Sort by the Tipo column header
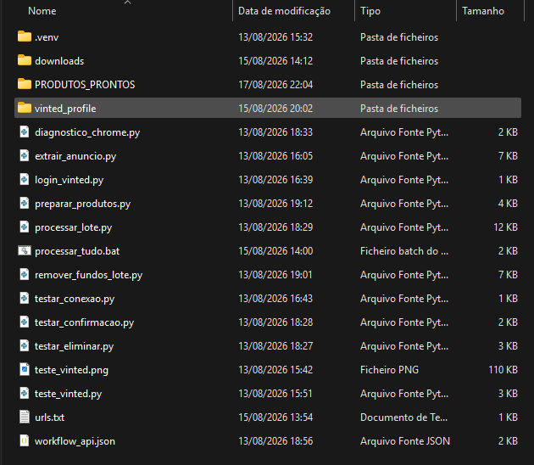 point(370,11)
